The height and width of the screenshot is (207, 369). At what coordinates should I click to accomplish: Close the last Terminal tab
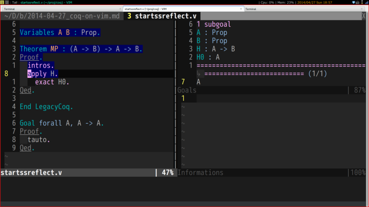(x=362, y=9)
